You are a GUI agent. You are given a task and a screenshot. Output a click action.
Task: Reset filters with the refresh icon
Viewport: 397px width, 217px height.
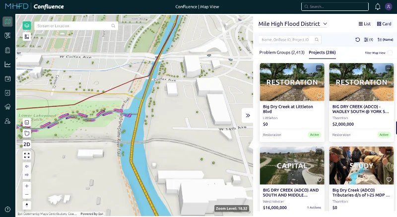click(357, 40)
